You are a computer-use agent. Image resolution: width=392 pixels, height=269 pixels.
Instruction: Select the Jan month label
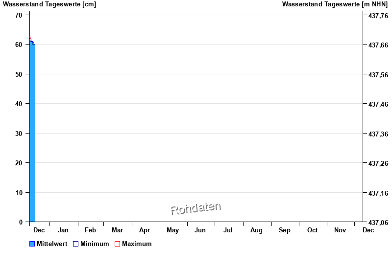click(63, 230)
